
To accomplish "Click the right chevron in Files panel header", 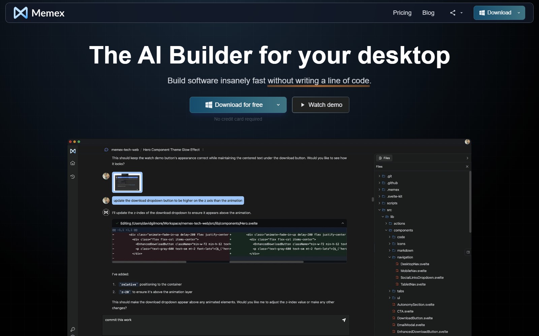I will pos(467,158).
